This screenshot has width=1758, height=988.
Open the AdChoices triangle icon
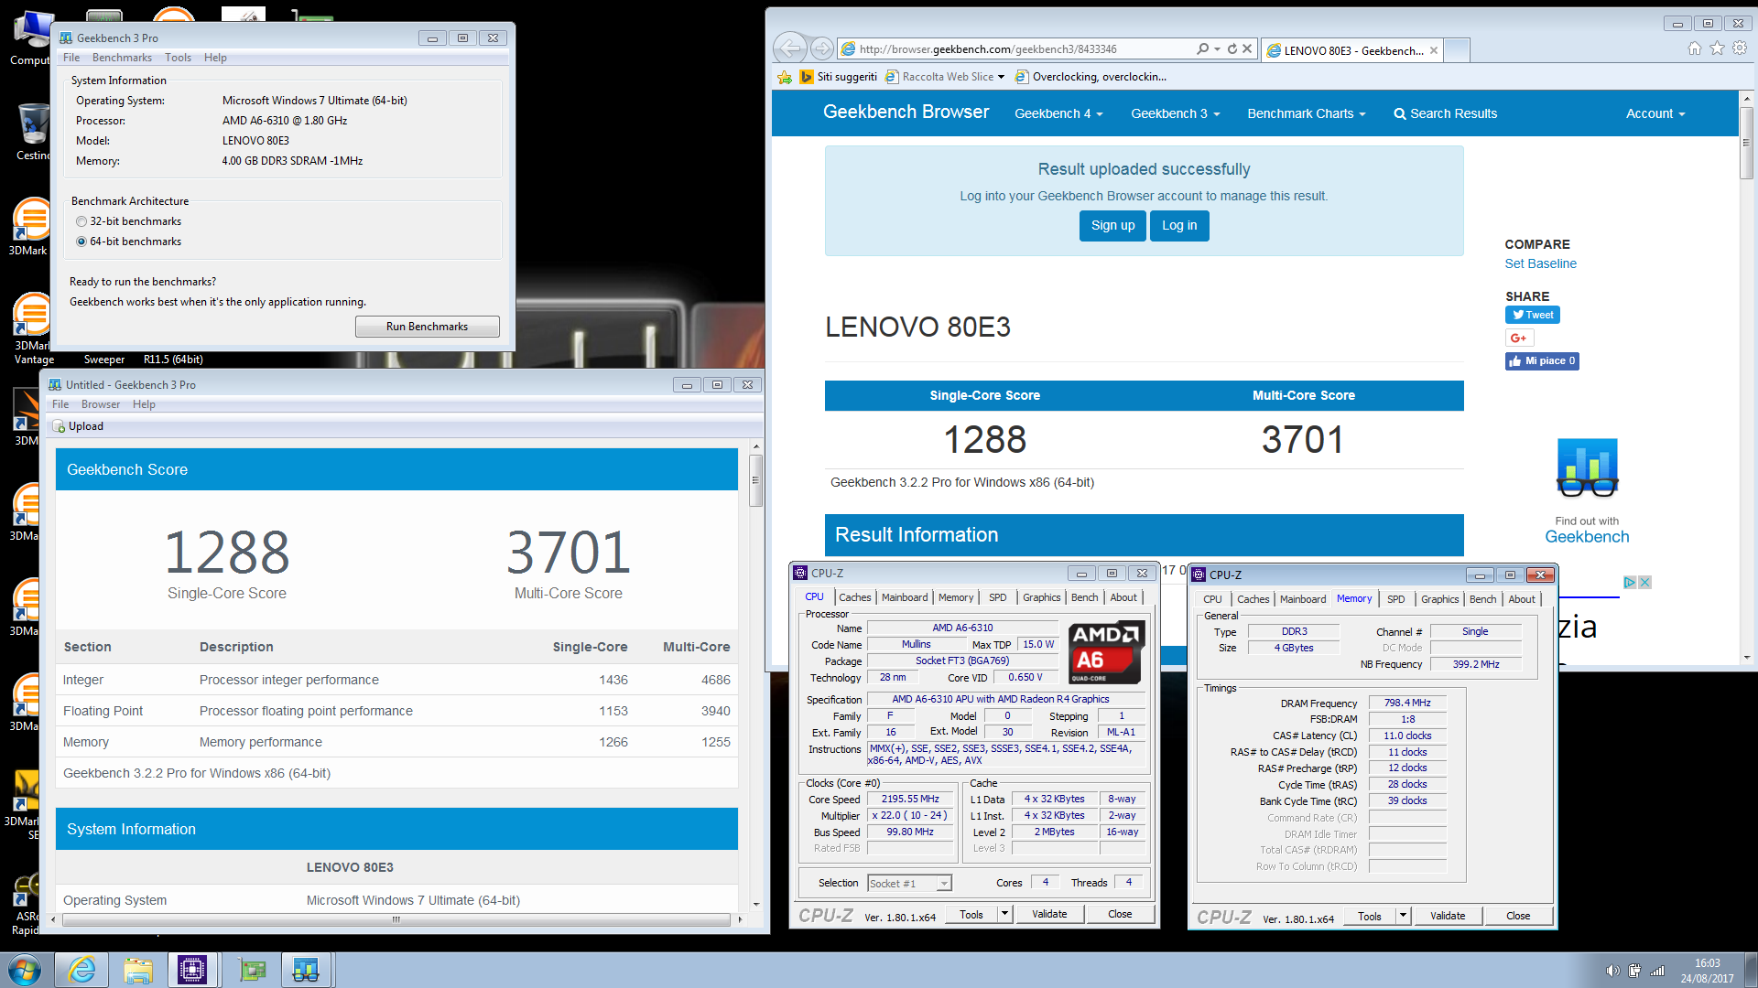[1630, 583]
